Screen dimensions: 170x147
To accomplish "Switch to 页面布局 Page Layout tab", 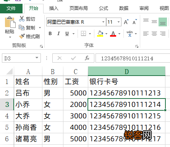I will tap(79, 8).
